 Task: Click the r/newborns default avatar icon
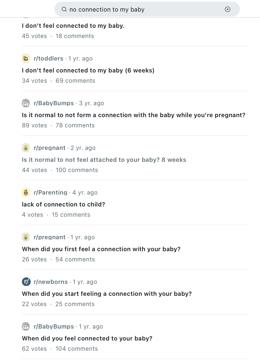tap(26, 282)
